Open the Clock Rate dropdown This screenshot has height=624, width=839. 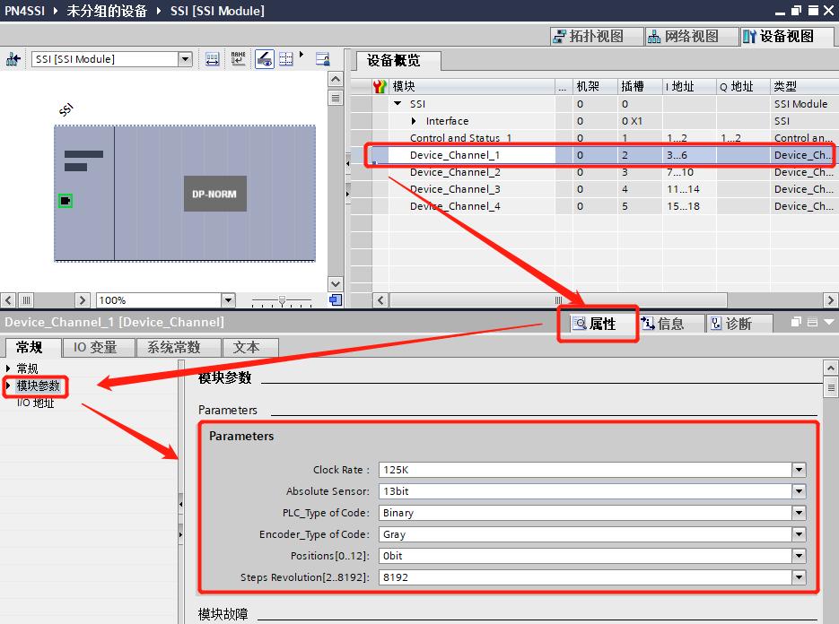tap(799, 470)
